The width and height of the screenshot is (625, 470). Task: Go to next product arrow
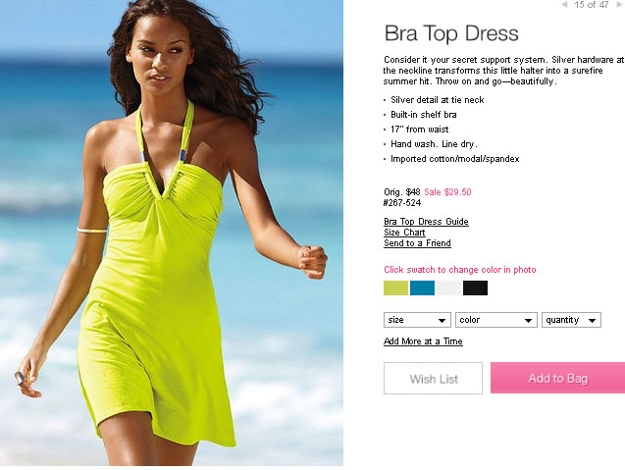coord(620,4)
